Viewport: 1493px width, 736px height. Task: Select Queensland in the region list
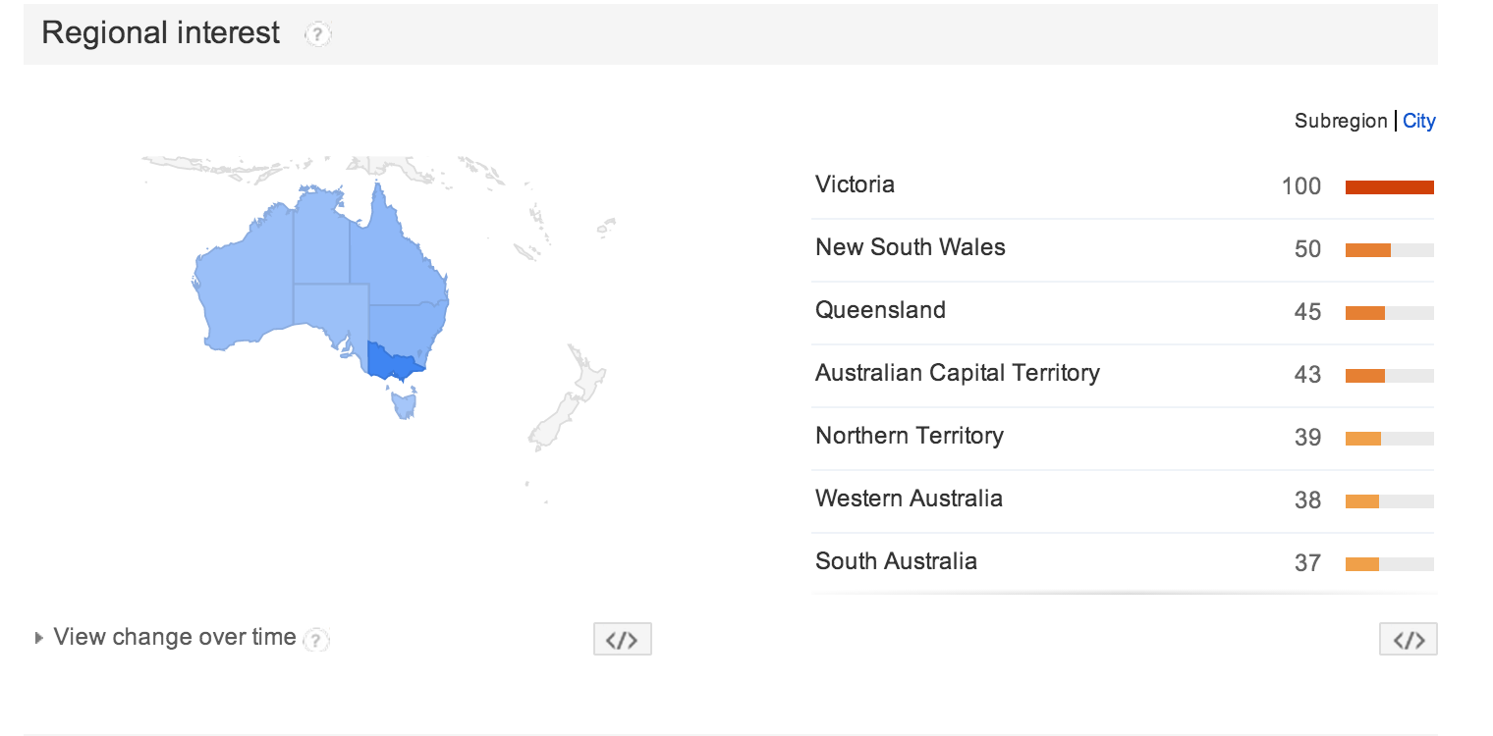click(880, 310)
